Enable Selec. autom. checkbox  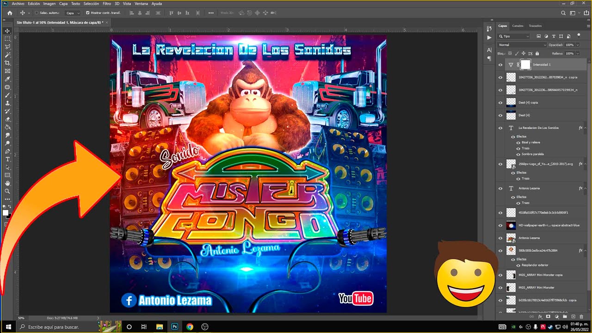37,13
